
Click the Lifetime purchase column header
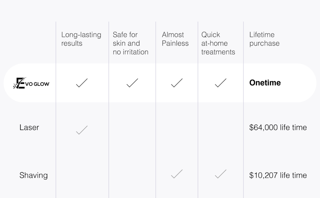point(264,39)
